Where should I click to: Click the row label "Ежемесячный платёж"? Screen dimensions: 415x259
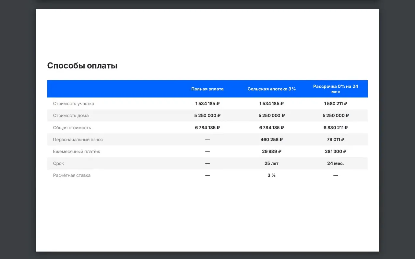[x=77, y=152]
